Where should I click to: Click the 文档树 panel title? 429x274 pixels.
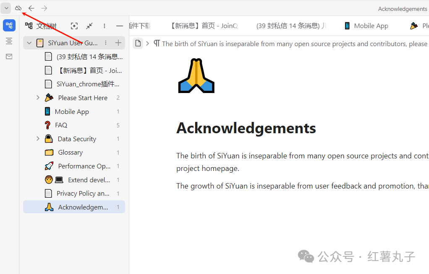pyautogui.click(x=46, y=26)
